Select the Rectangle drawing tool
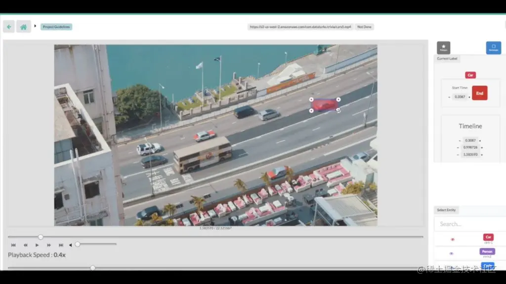 (x=494, y=48)
